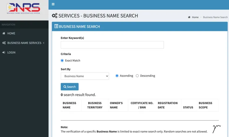Click the Business Name Search breadcrumb
The image size is (229, 137).
[215, 17]
